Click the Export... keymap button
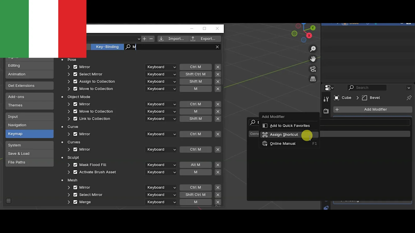 pos(205,39)
